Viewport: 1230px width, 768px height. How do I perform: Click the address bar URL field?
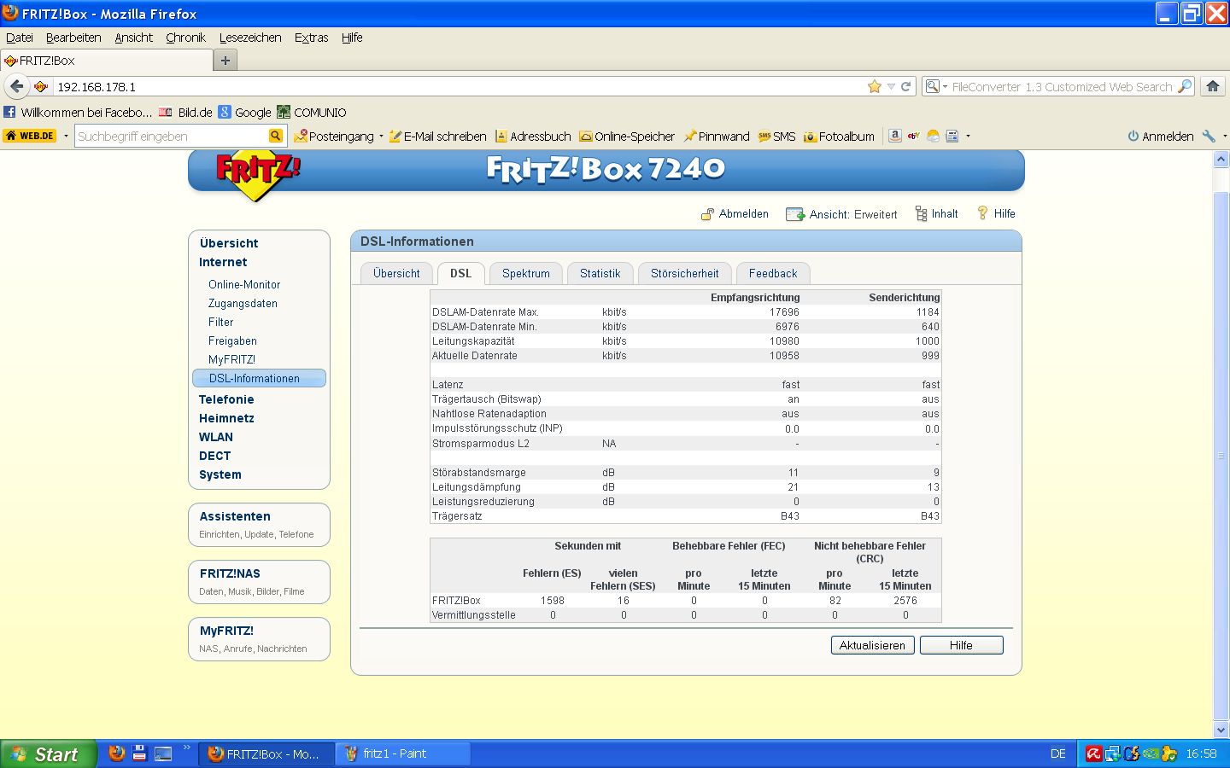[x=458, y=86]
